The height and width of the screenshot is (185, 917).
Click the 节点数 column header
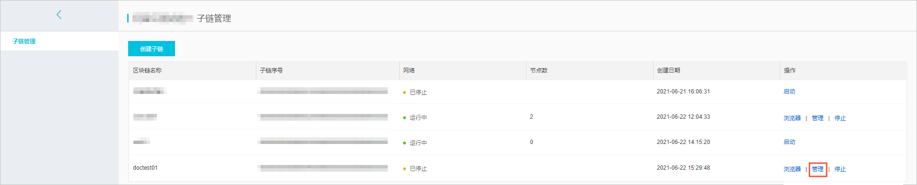539,71
